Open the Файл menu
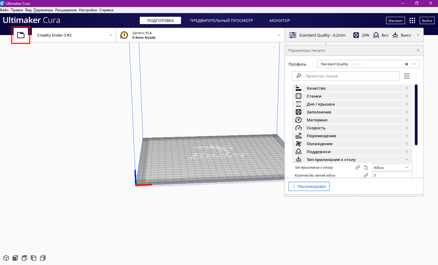 [x=4, y=10]
